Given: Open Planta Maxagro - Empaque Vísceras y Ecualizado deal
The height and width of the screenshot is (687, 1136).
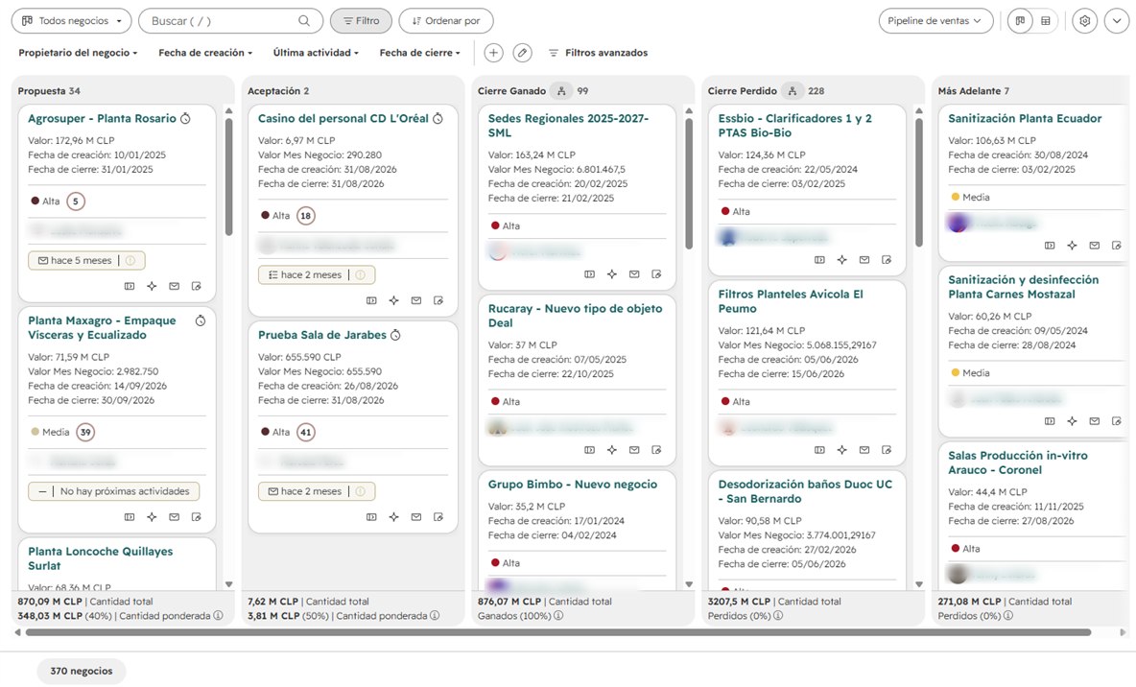Looking at the screenshot, I should (102, 327).
